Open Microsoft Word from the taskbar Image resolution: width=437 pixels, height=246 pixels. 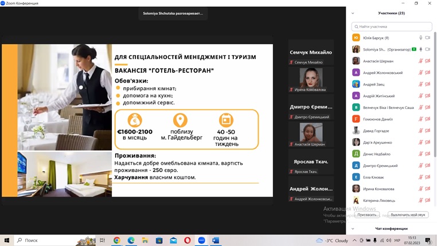[x=216, y=240]
